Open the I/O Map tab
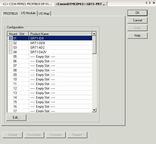The width and height of the screenshot is (156, 144). pyautogui.click(x=44, y=13)
